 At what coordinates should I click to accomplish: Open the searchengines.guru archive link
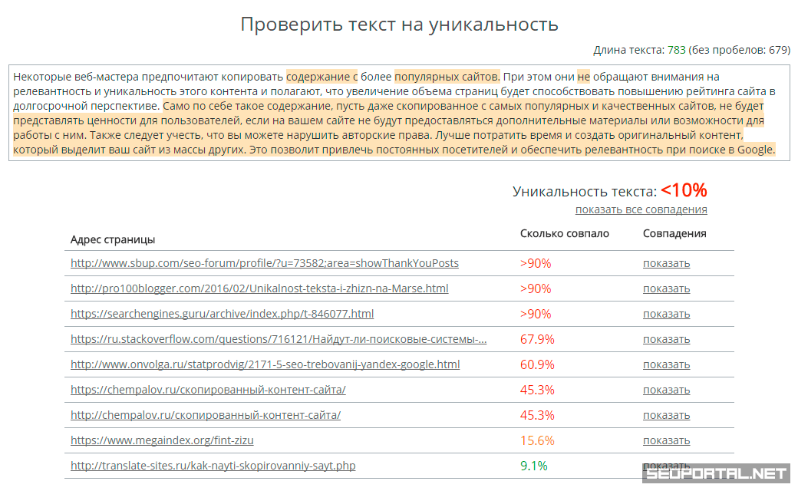(222, 314)
